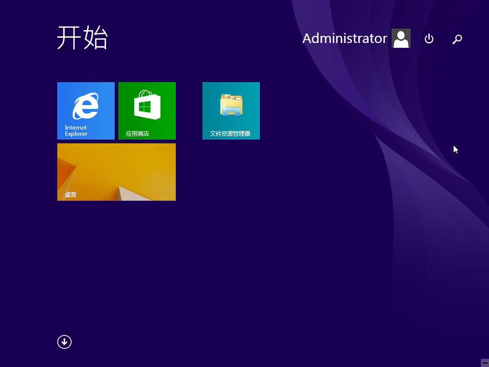Launch Internet Explorer from its tile
This screenshot has width=489, height=367.
pyautogui.click(x=85, y=110)
